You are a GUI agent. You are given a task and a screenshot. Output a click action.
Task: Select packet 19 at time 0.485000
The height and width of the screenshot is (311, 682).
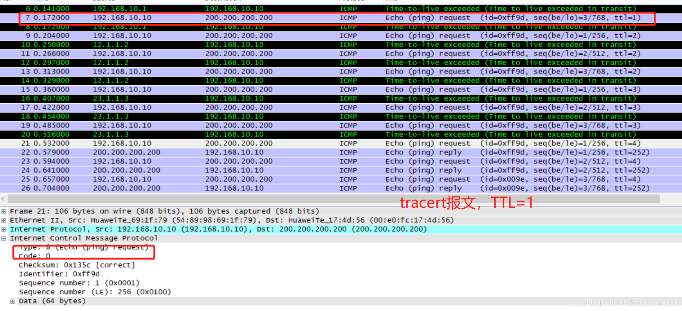341,126
